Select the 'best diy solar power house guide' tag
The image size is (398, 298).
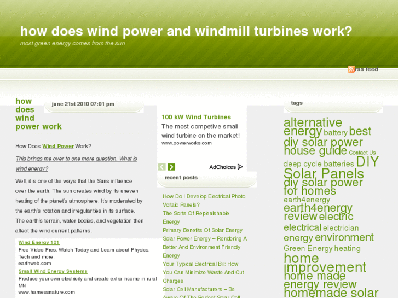327,141
